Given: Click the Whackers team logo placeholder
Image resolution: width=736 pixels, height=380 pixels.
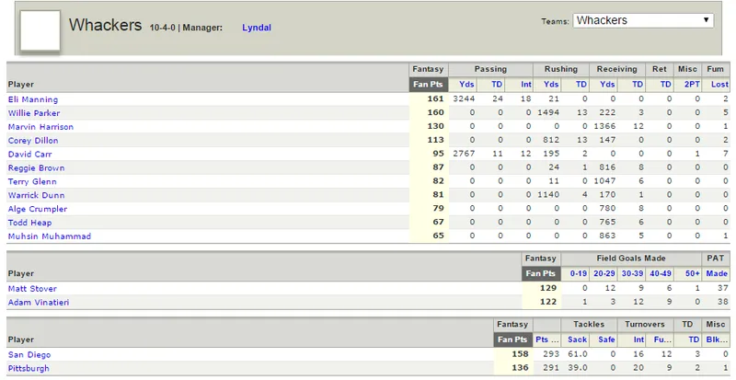Looking at the screenshot, I should pos(40,30).
